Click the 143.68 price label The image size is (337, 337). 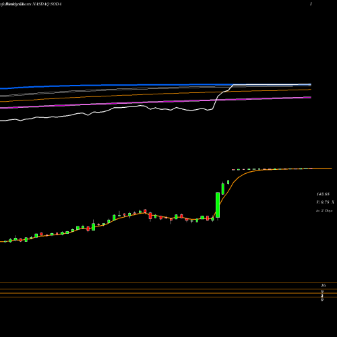[323, 194]
